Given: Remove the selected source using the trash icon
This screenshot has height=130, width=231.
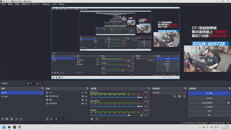Looking at the screenshot, I should coord(51,119).
